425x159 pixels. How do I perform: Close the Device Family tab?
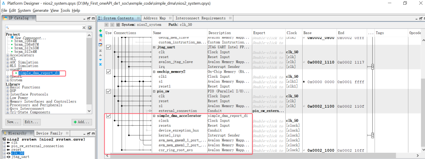[x=67, y=133]
